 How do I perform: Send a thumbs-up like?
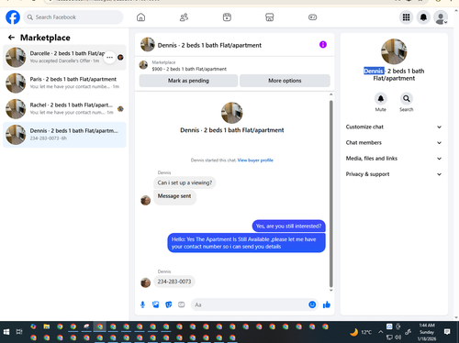(x=327, y=304)
